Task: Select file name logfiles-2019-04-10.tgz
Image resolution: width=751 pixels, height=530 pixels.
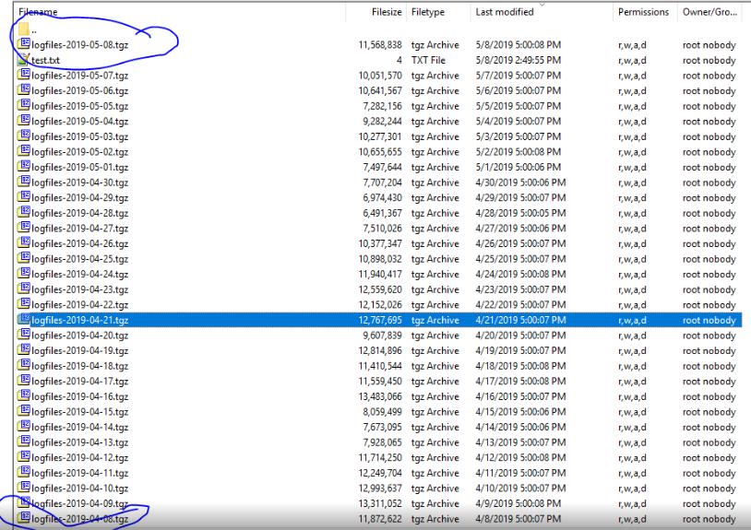Action: tap(80, 489)
